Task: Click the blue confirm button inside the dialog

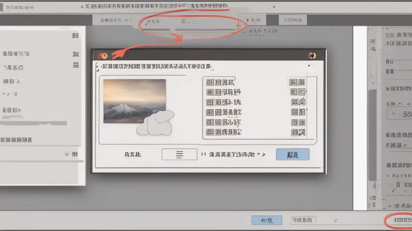Action: point(293,154)
